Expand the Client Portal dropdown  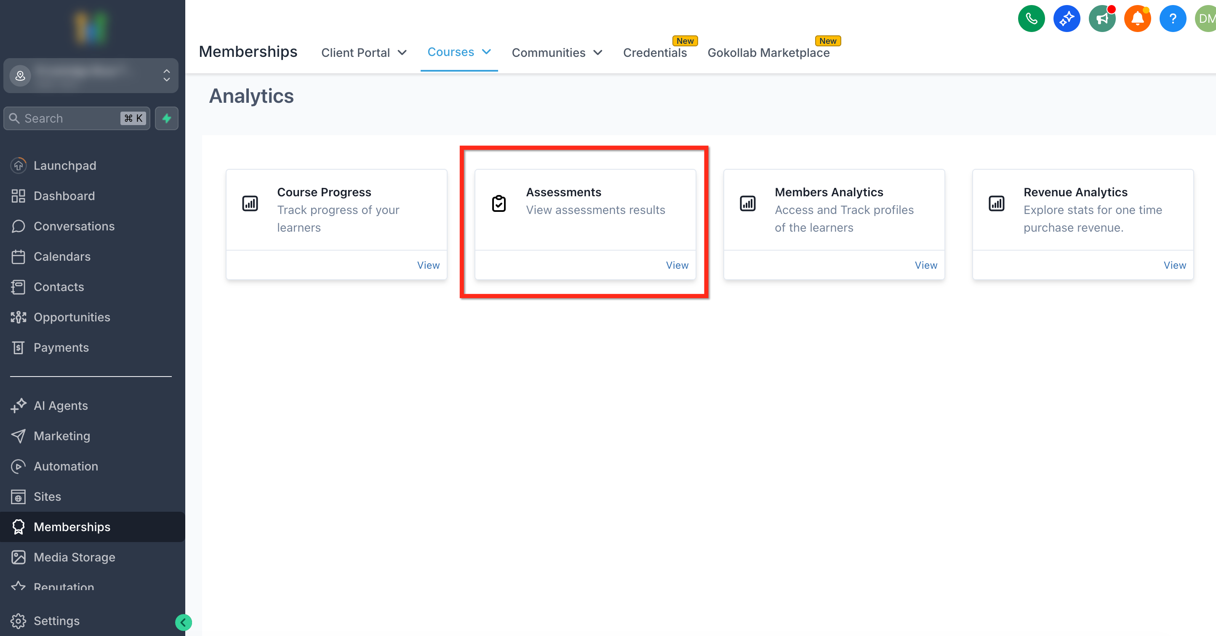click(x=363, y=53)
